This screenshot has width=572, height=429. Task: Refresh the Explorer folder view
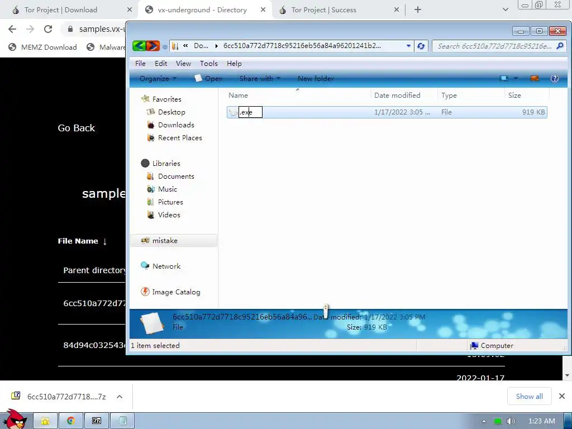(x=421, y=46)
